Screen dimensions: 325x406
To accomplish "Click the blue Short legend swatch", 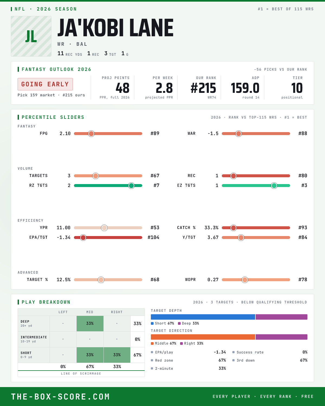I will [x=152, y=323].
